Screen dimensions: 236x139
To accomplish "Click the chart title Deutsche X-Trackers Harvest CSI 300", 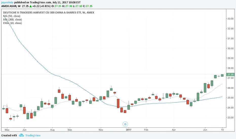I will (49, 12).
